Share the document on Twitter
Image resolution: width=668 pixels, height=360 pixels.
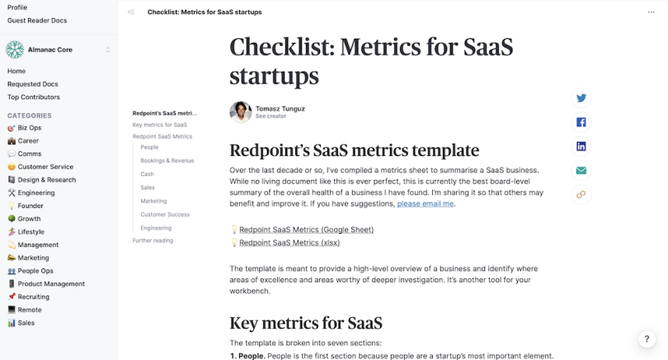point(581,98)
